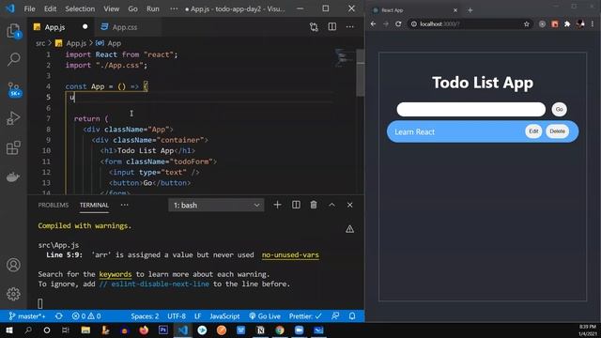Viewport: 601px width, 338px height.
Task: Open notifications bell in status bar
Action: tap(352, 316)
